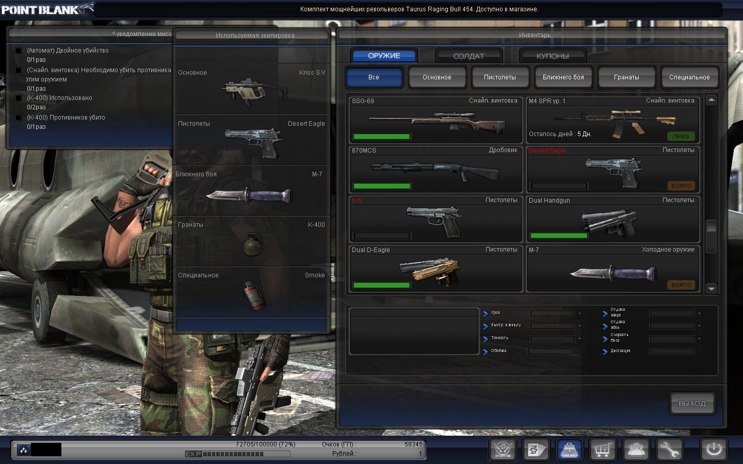The width and height of the screenshot is (743, 464).
Task: Click the blue arrow beside Отдача вверх
Action: pyautogui.click(x=605, y=313)
